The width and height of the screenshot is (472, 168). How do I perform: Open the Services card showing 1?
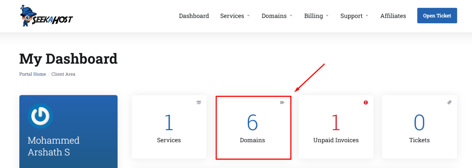click(x=169, y=127)
